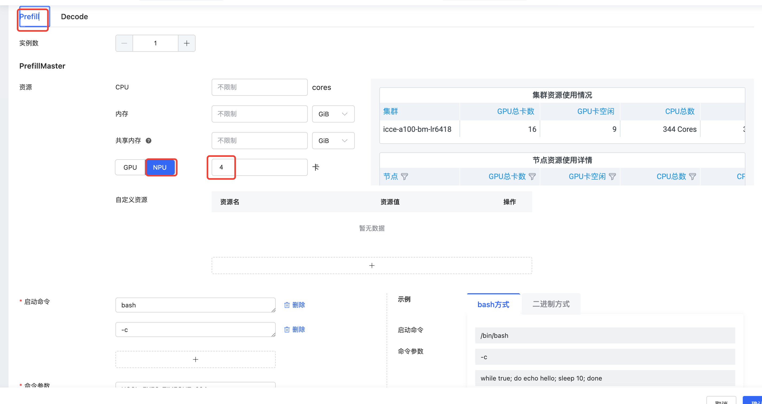Add a new startup command entry

pos(195,359)
